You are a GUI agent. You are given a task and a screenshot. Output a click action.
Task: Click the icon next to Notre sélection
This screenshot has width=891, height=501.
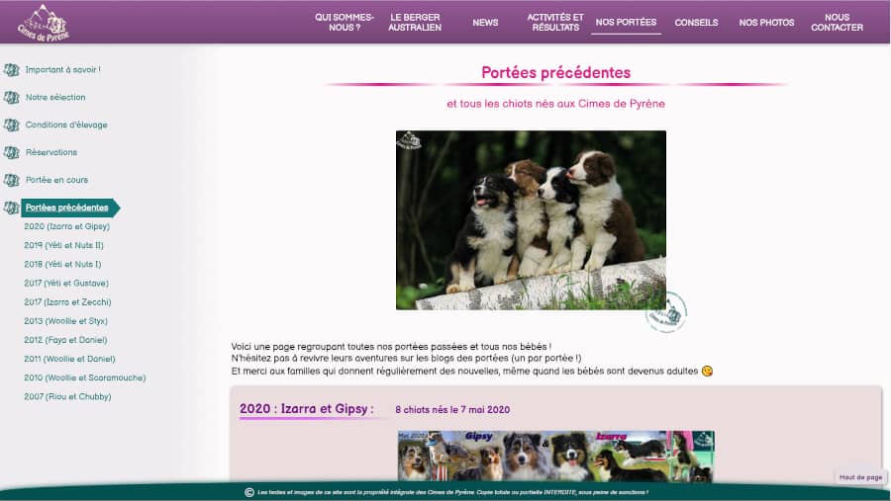click(12, 98)
